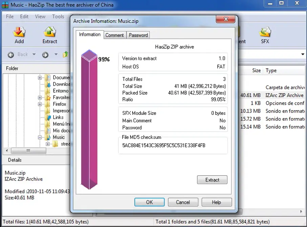
Task: Click the Firefox folder in tree
Action: [x=59, y=104]
